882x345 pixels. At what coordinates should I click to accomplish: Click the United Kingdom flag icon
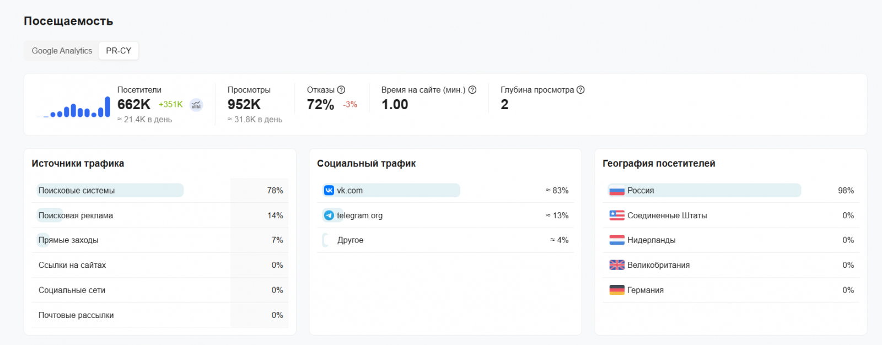click(617, 265)
